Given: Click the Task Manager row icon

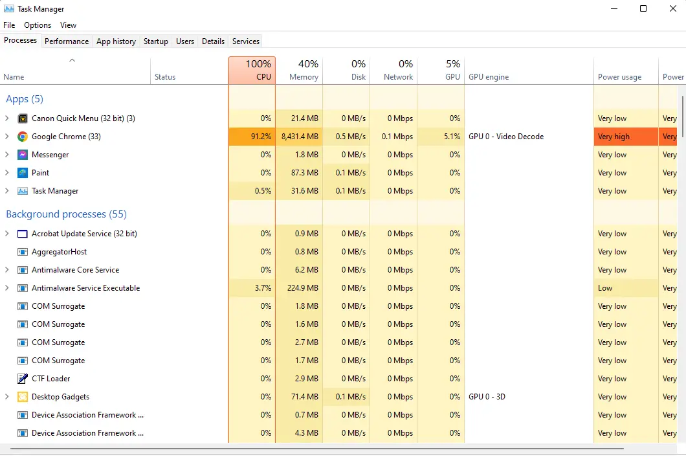Looking at the screenshot, I should tap(22, 191).
